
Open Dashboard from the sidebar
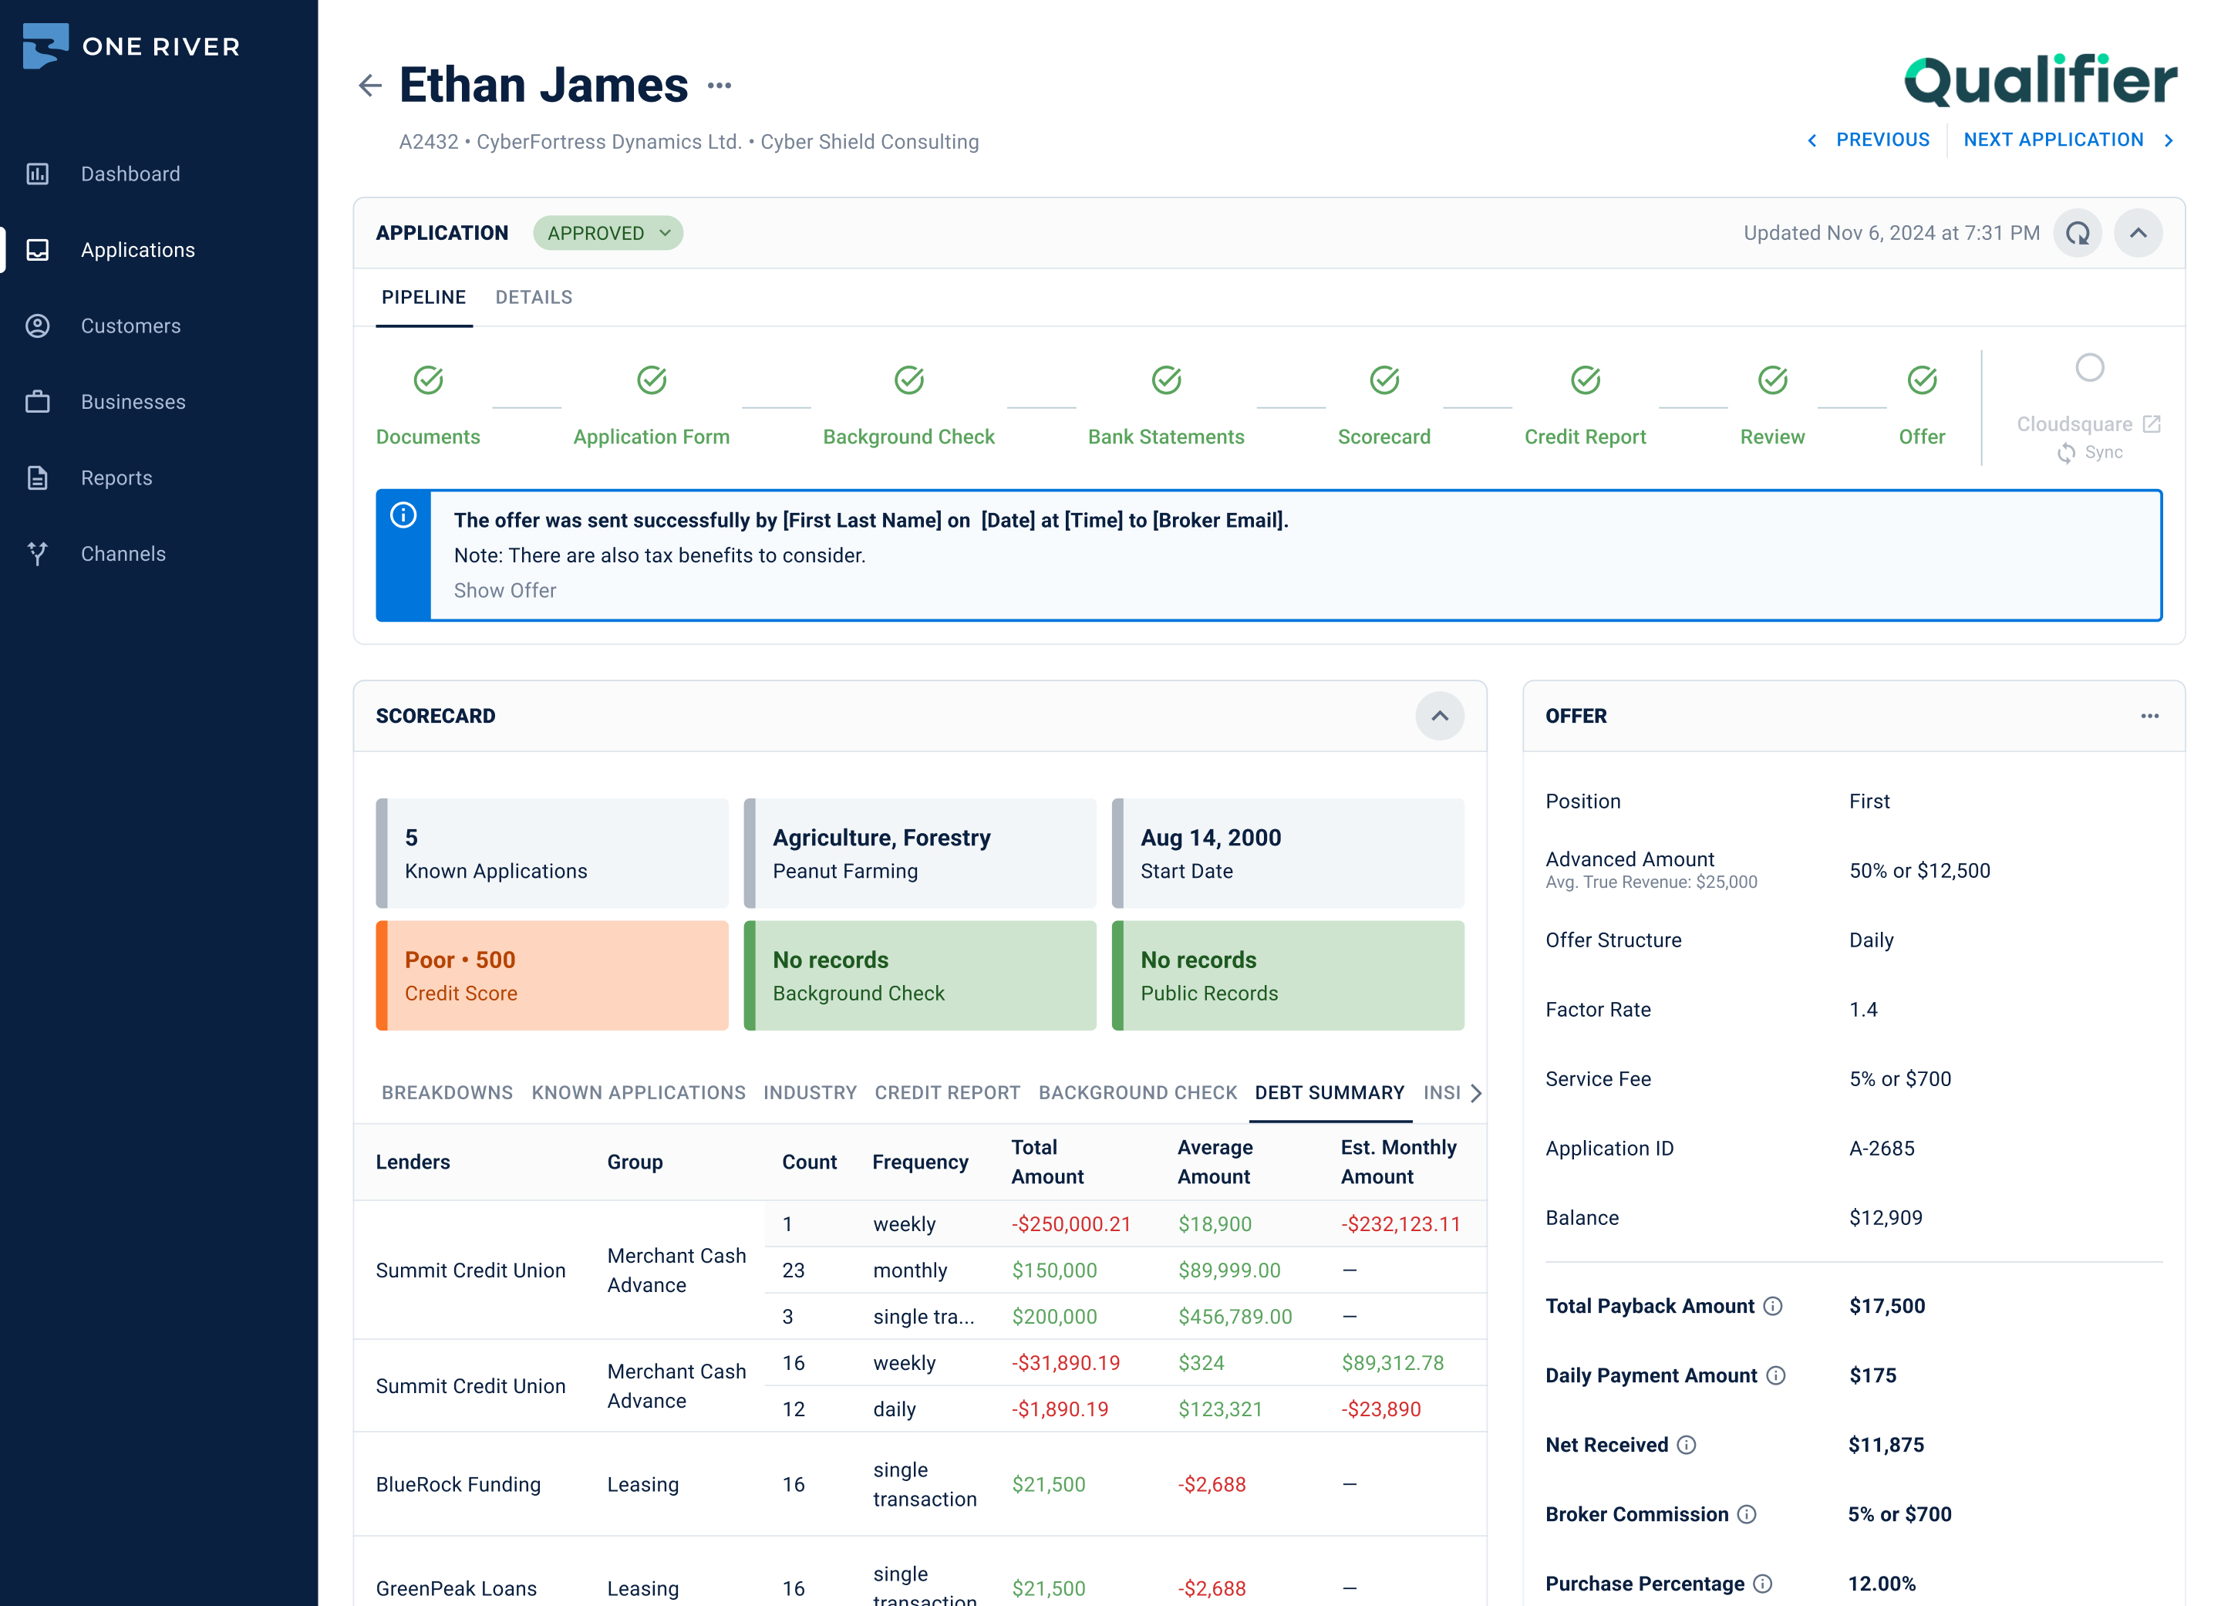point(130,174)
